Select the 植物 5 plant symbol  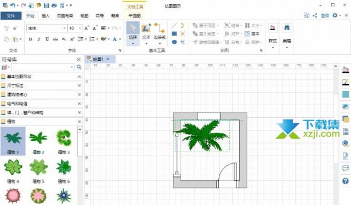(38, 171)
